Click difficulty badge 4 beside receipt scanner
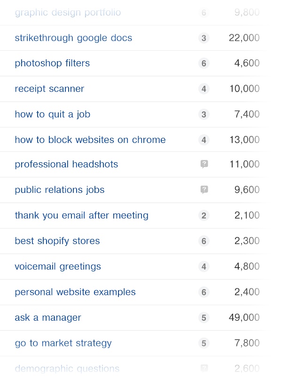The width and height of the screenshot is (282, 380). 204,89
